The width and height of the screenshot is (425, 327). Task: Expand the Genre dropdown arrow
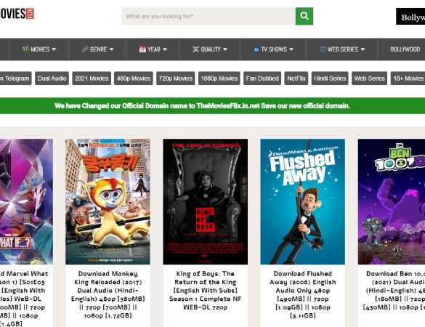click(x=111, y=49)
